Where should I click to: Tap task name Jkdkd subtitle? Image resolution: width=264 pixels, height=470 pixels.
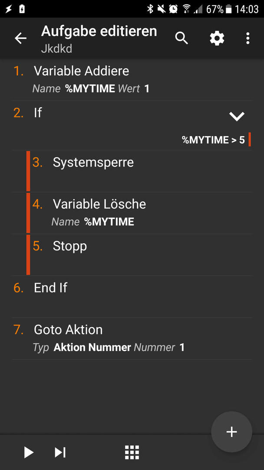56,49
